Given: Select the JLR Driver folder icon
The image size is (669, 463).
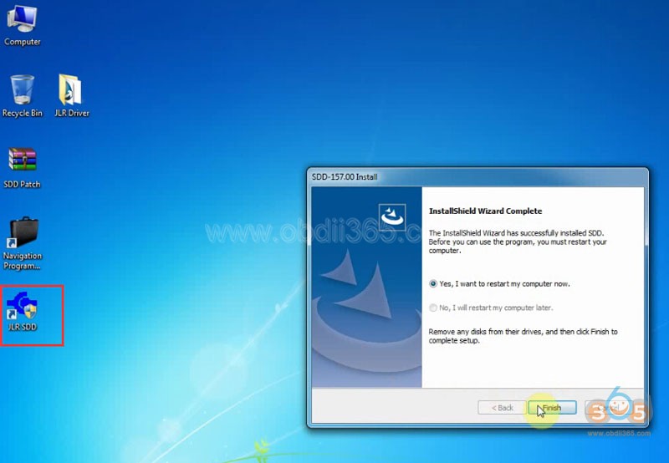Looking at the screenshot, I should [71, 96].
